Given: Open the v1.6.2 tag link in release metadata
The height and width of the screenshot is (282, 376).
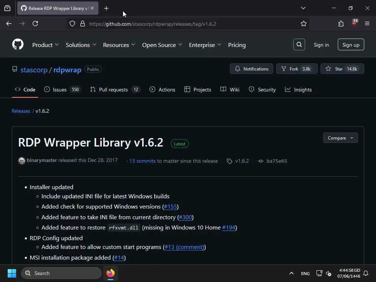Looking at the screenshot, I should tap(242, 161).
